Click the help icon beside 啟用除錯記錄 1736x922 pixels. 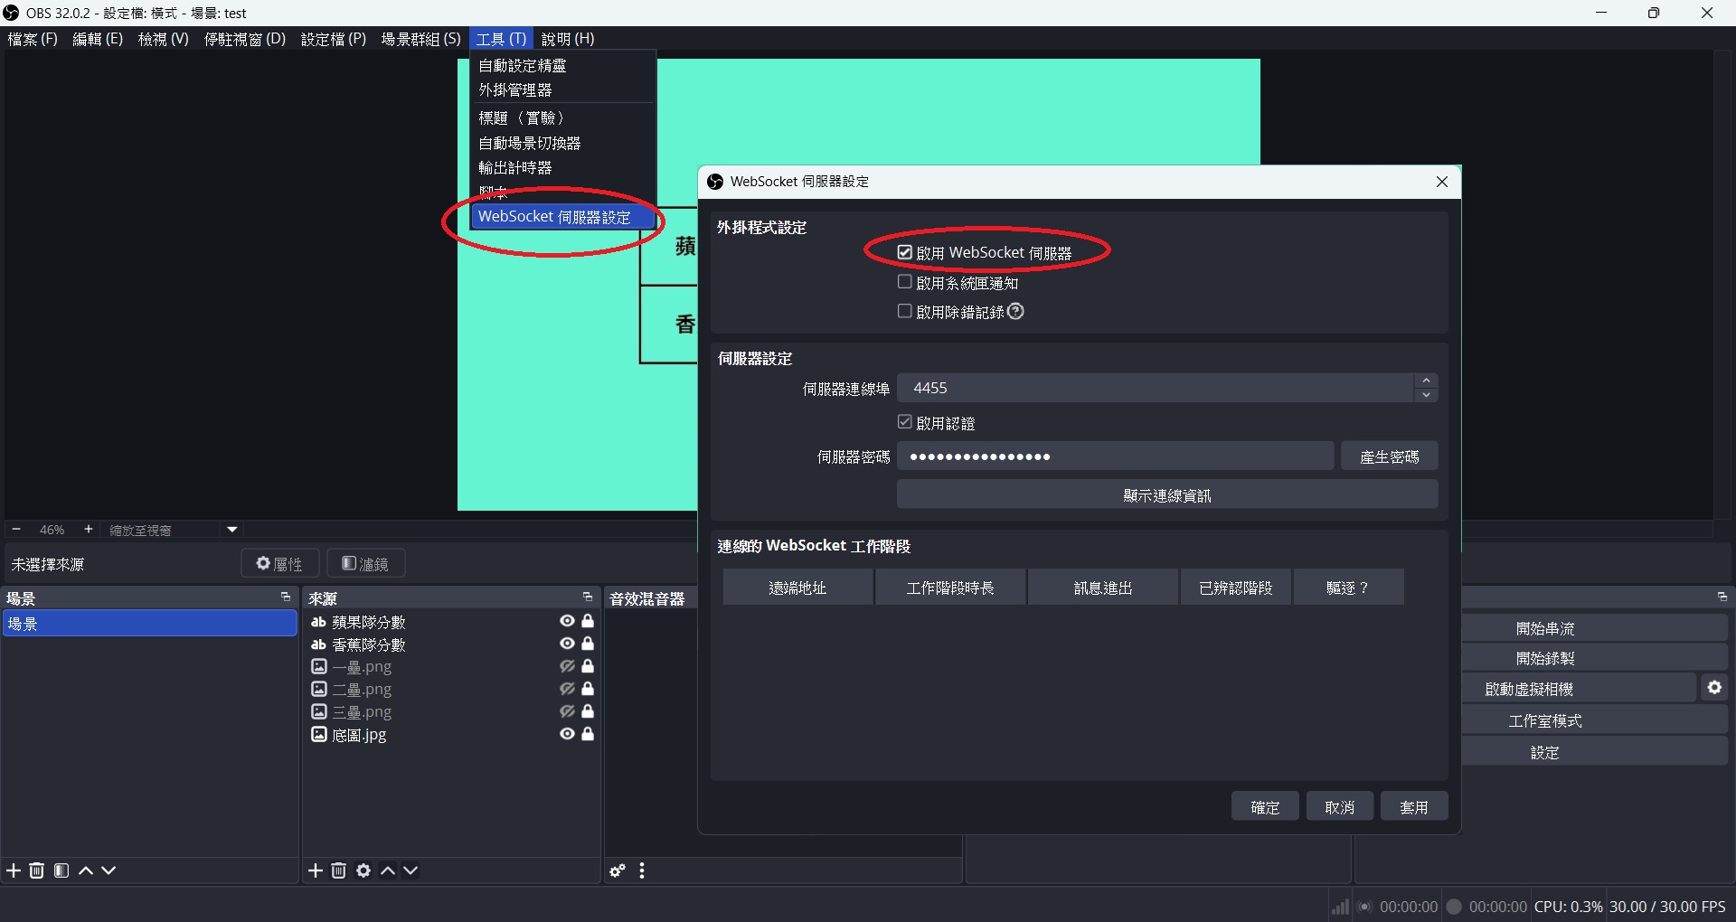(1016, 312)
